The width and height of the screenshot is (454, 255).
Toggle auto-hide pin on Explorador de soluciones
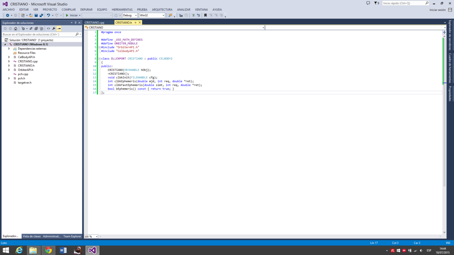(x=75, y=23)
